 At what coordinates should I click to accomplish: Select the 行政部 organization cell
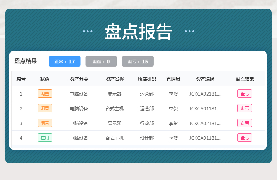[x=147, y=123]
